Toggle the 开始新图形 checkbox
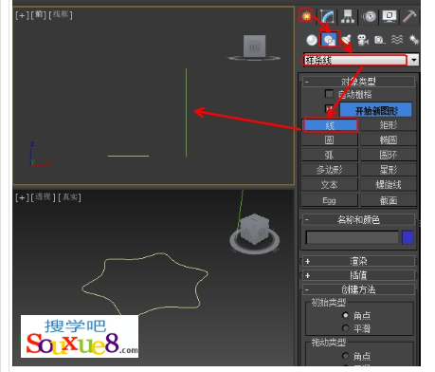Viewport: 435px width, 372px height. (329, 108)
